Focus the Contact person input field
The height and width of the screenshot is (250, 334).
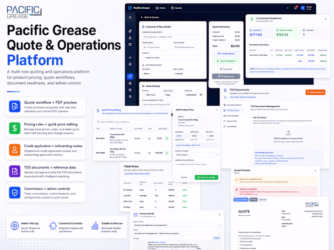coord(157,47)
